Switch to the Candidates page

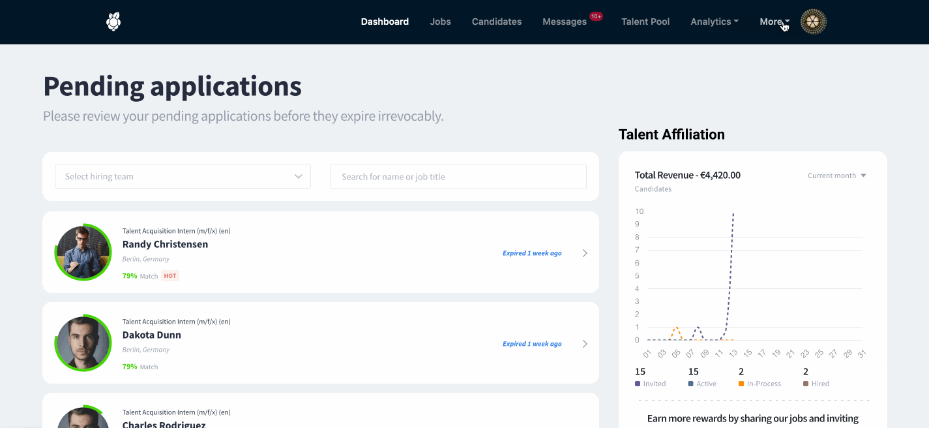[x=497, y=22]
